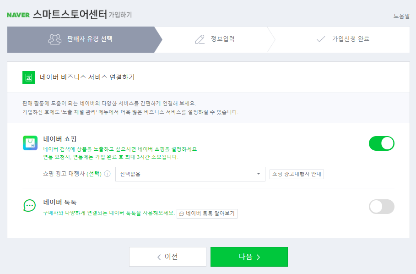Viewport: 416px width, 274px height.
Task: Click the green '네이버 검색에 상품을 노출하고' text
Action: pos(121,149)
